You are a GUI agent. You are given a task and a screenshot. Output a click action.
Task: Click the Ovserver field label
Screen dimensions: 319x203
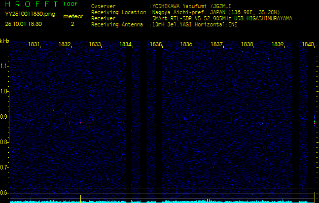103,6
